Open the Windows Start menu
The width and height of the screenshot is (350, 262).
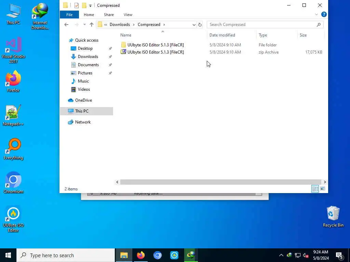point(8,255)
